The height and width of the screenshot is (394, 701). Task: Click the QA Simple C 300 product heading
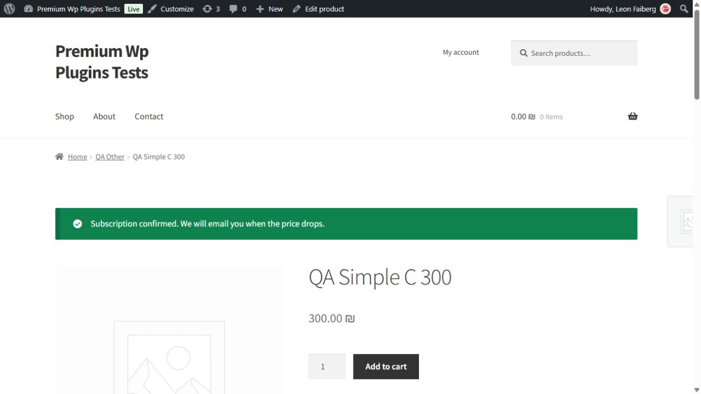[x=380, y=277]
